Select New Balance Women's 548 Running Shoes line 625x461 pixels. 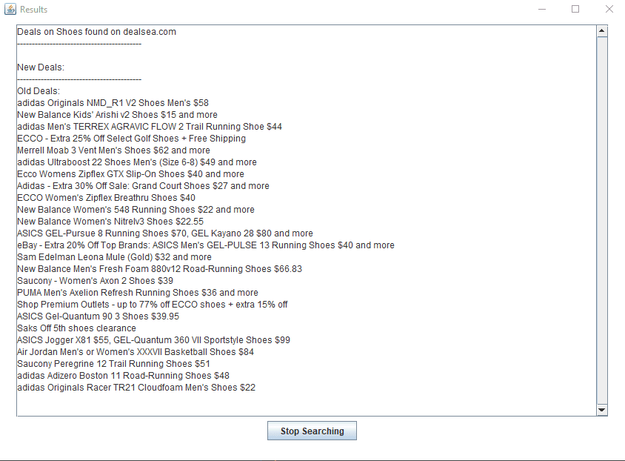(x=136, y=210)
